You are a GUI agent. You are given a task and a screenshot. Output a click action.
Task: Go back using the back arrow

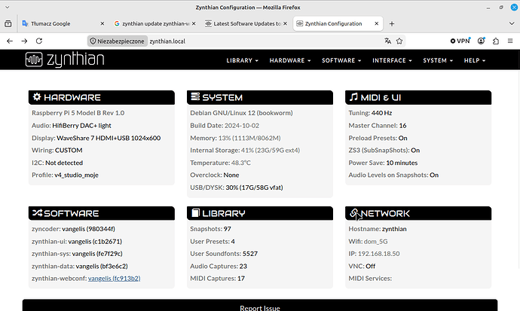[x=10, y=41]
